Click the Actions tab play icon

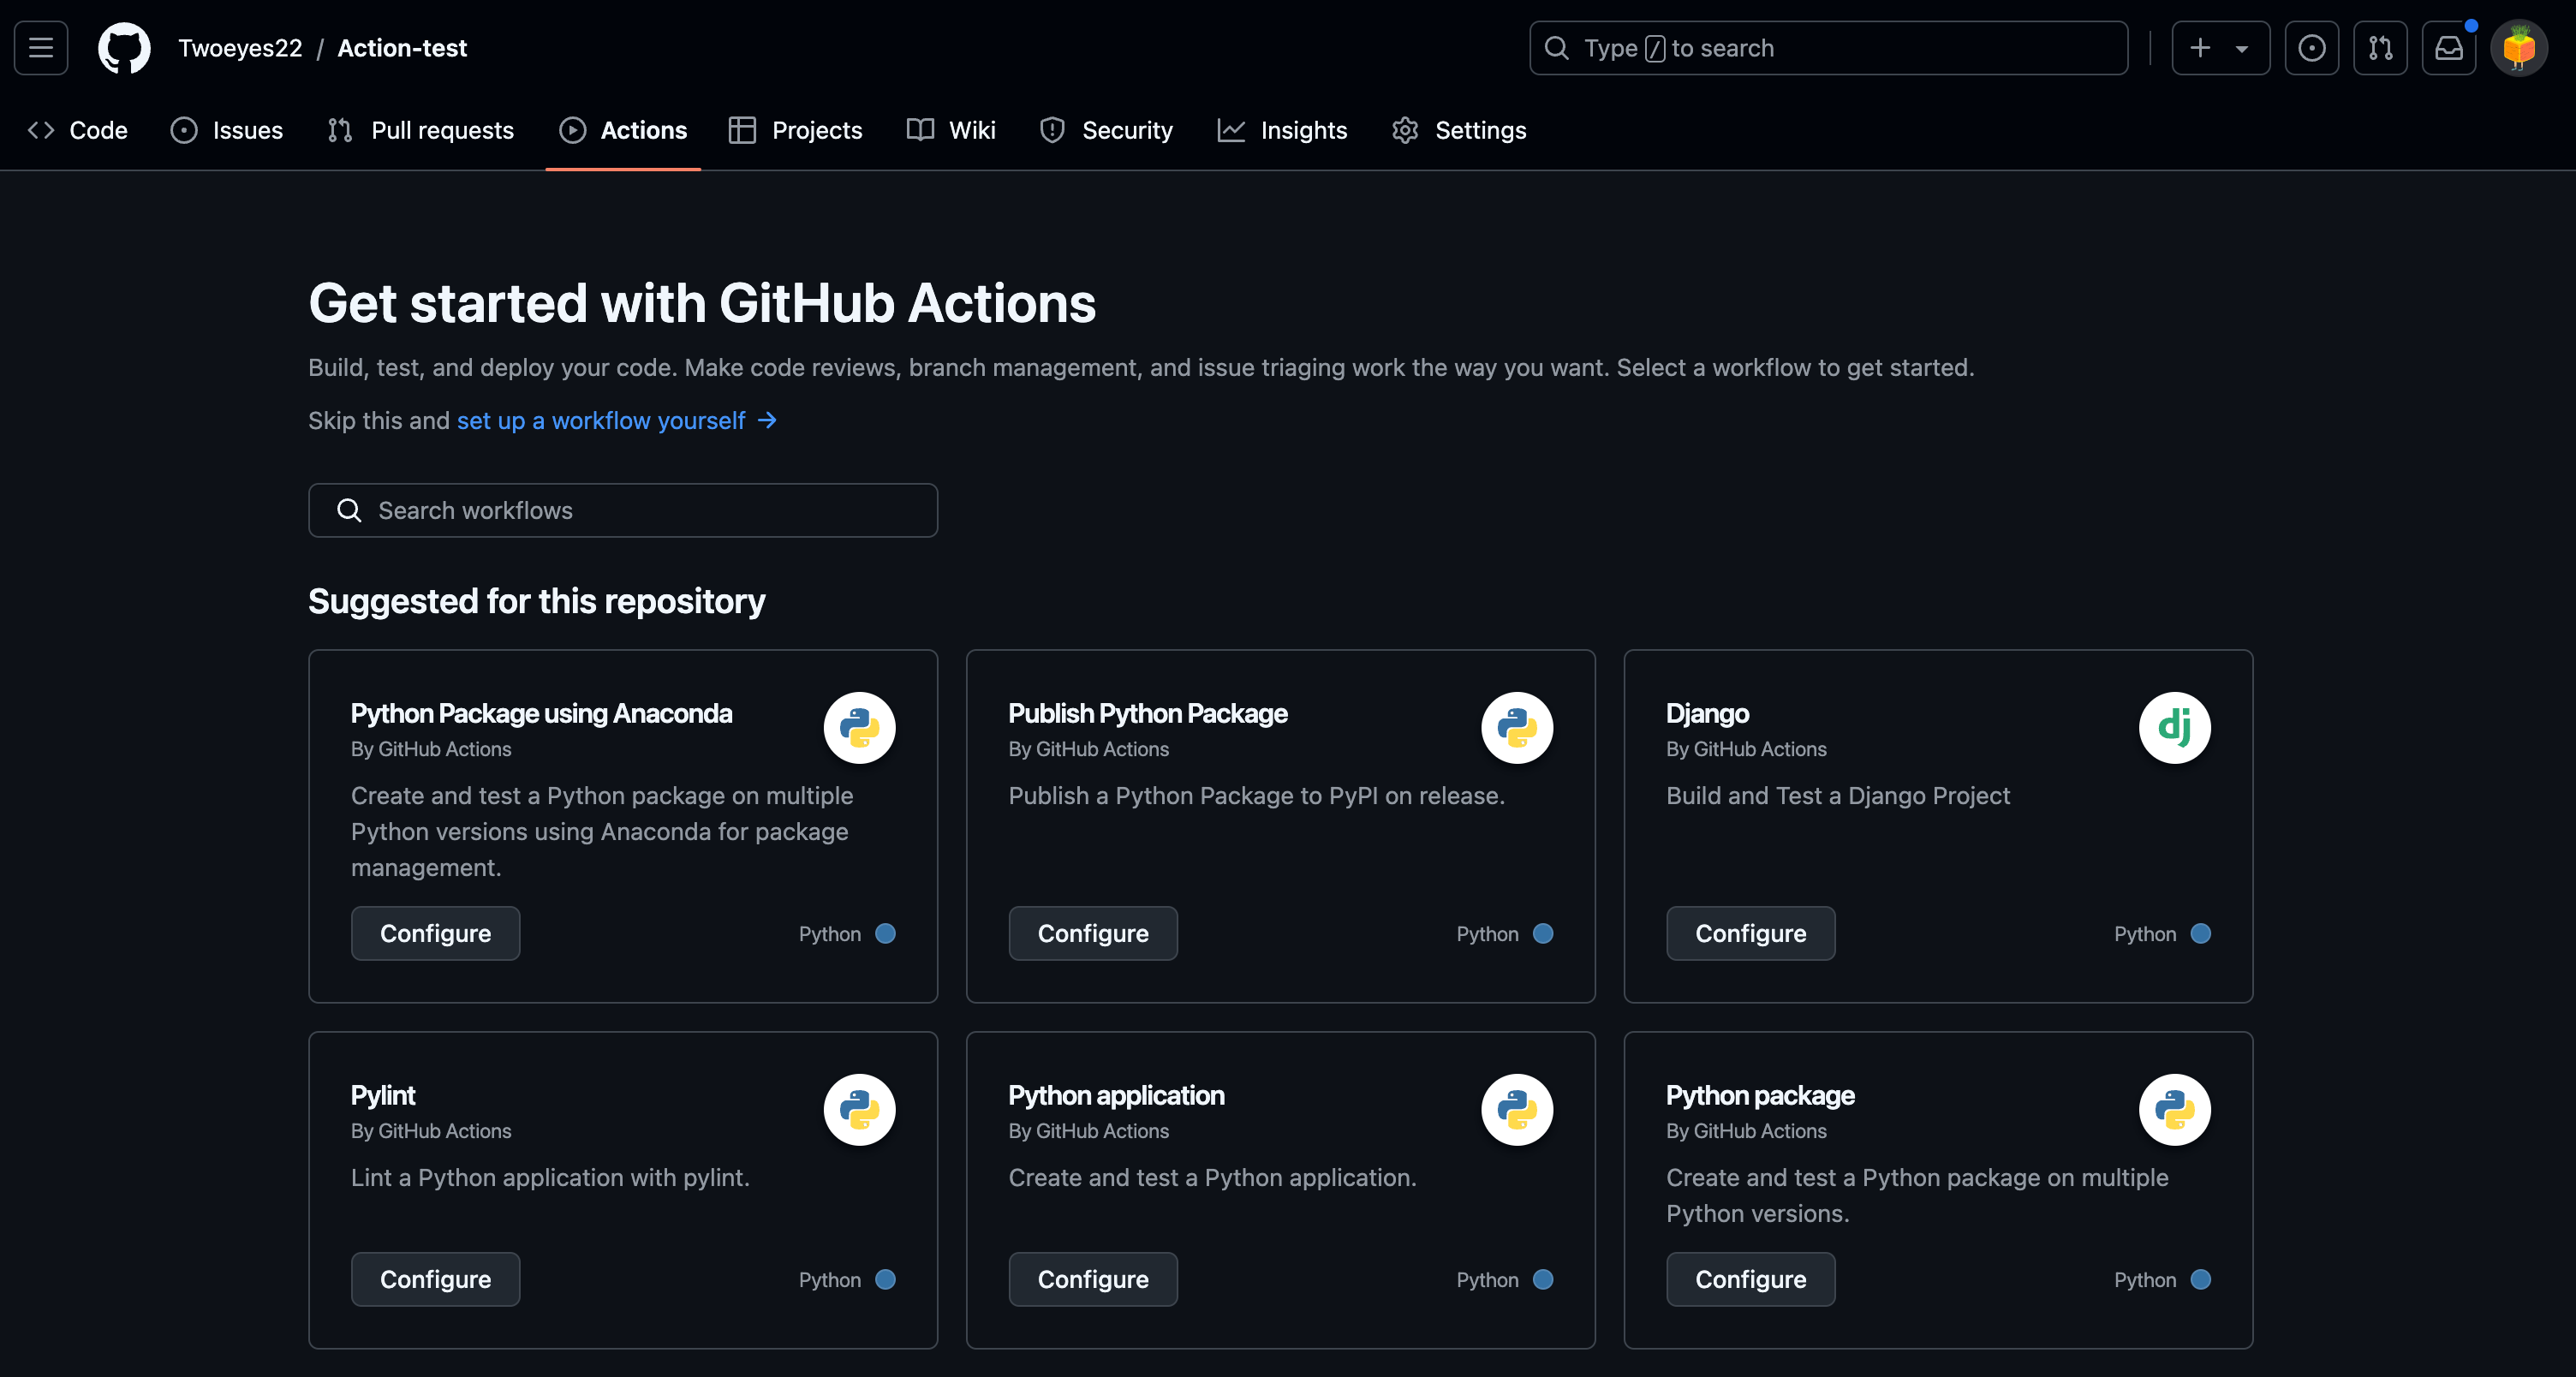[573, 130]
